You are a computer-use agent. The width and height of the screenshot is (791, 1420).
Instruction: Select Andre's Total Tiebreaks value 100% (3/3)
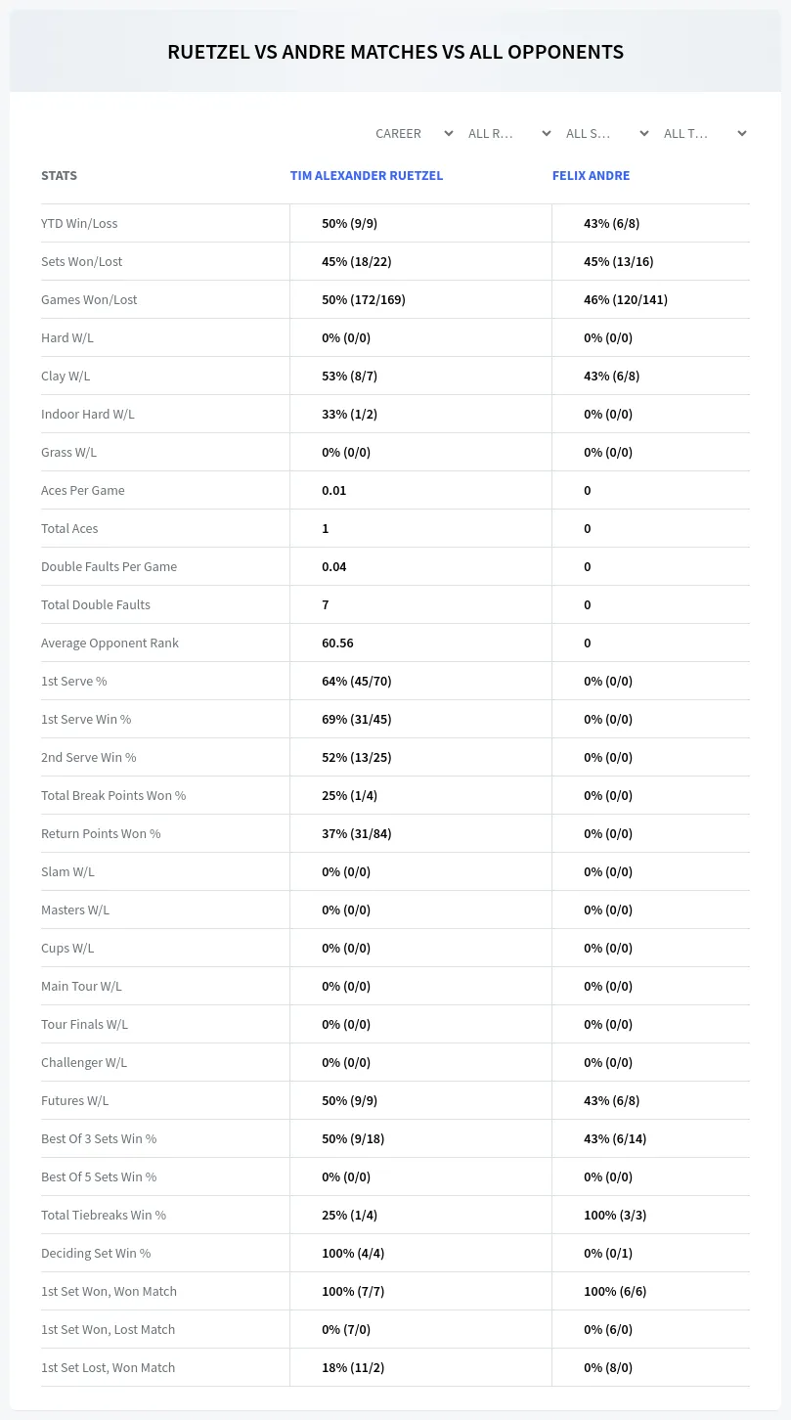point(615,1215)
